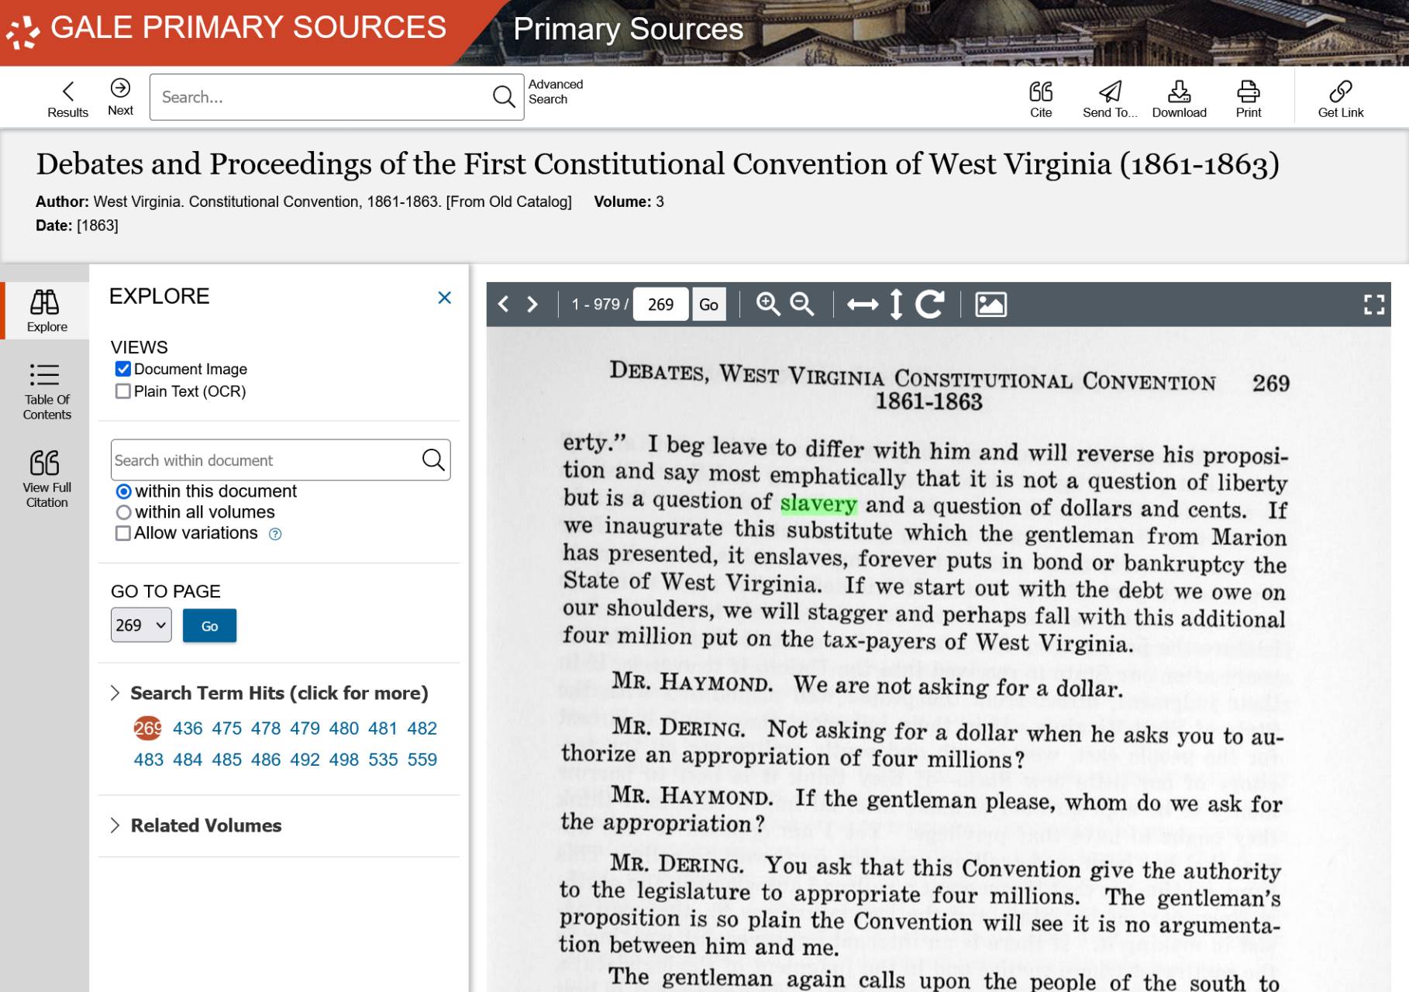Open Advanced Search
The image size is (1409, 992).
555,91
